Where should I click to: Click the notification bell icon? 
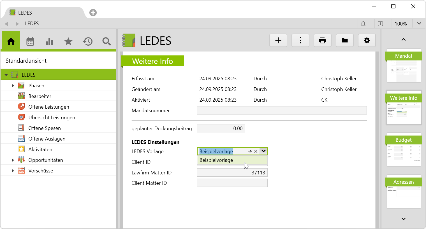(363, 24)
